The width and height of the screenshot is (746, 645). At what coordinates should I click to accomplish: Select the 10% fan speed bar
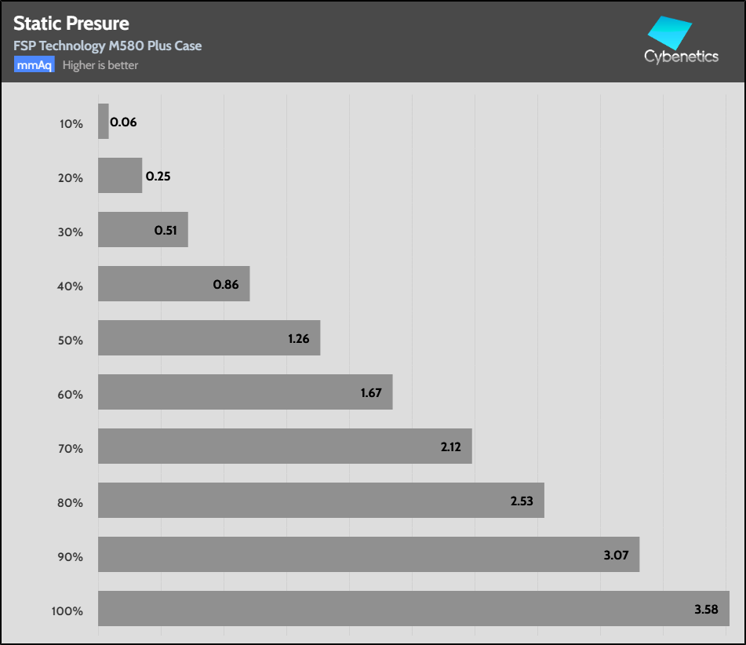[104, 122]
